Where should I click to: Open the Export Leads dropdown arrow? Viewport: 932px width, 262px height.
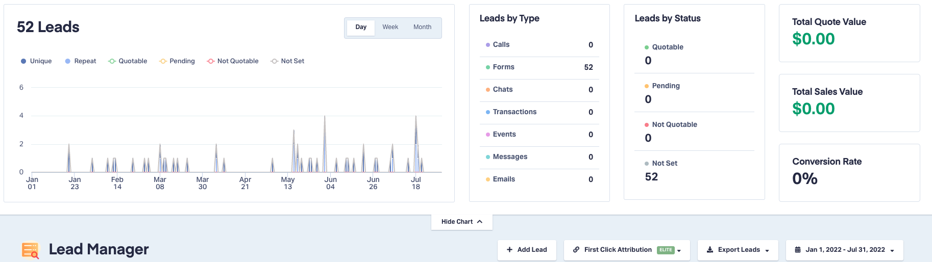[767, 250]
